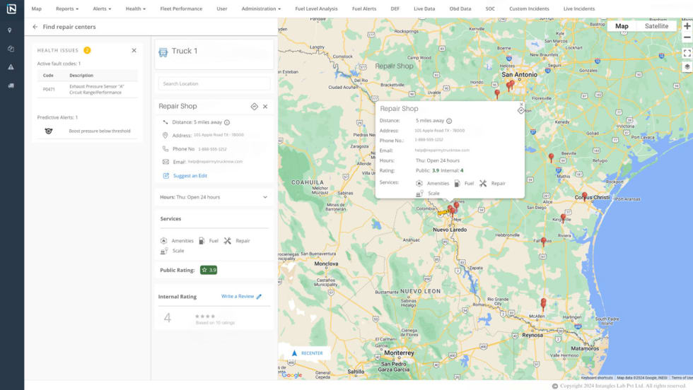Click the location pin icon in left sidebar

pyautogui.click(x=11, y=30)
